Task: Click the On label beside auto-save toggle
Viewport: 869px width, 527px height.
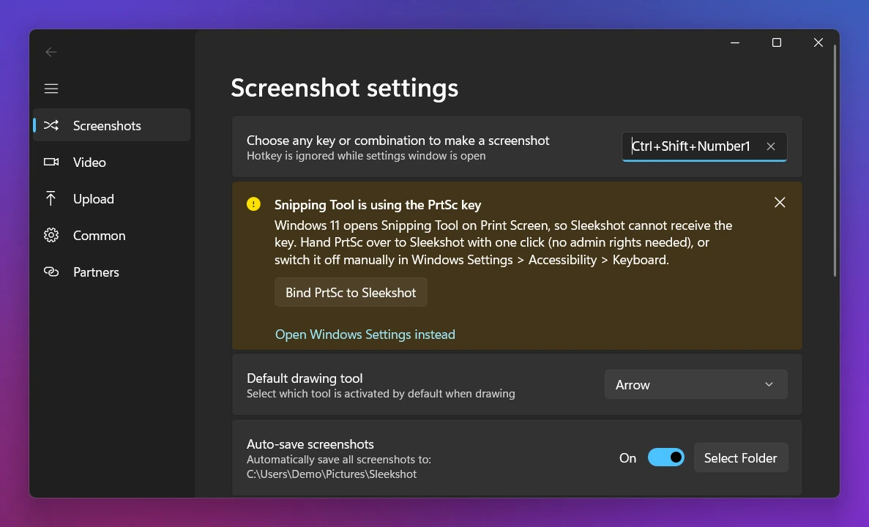Action: click(628, 457)
